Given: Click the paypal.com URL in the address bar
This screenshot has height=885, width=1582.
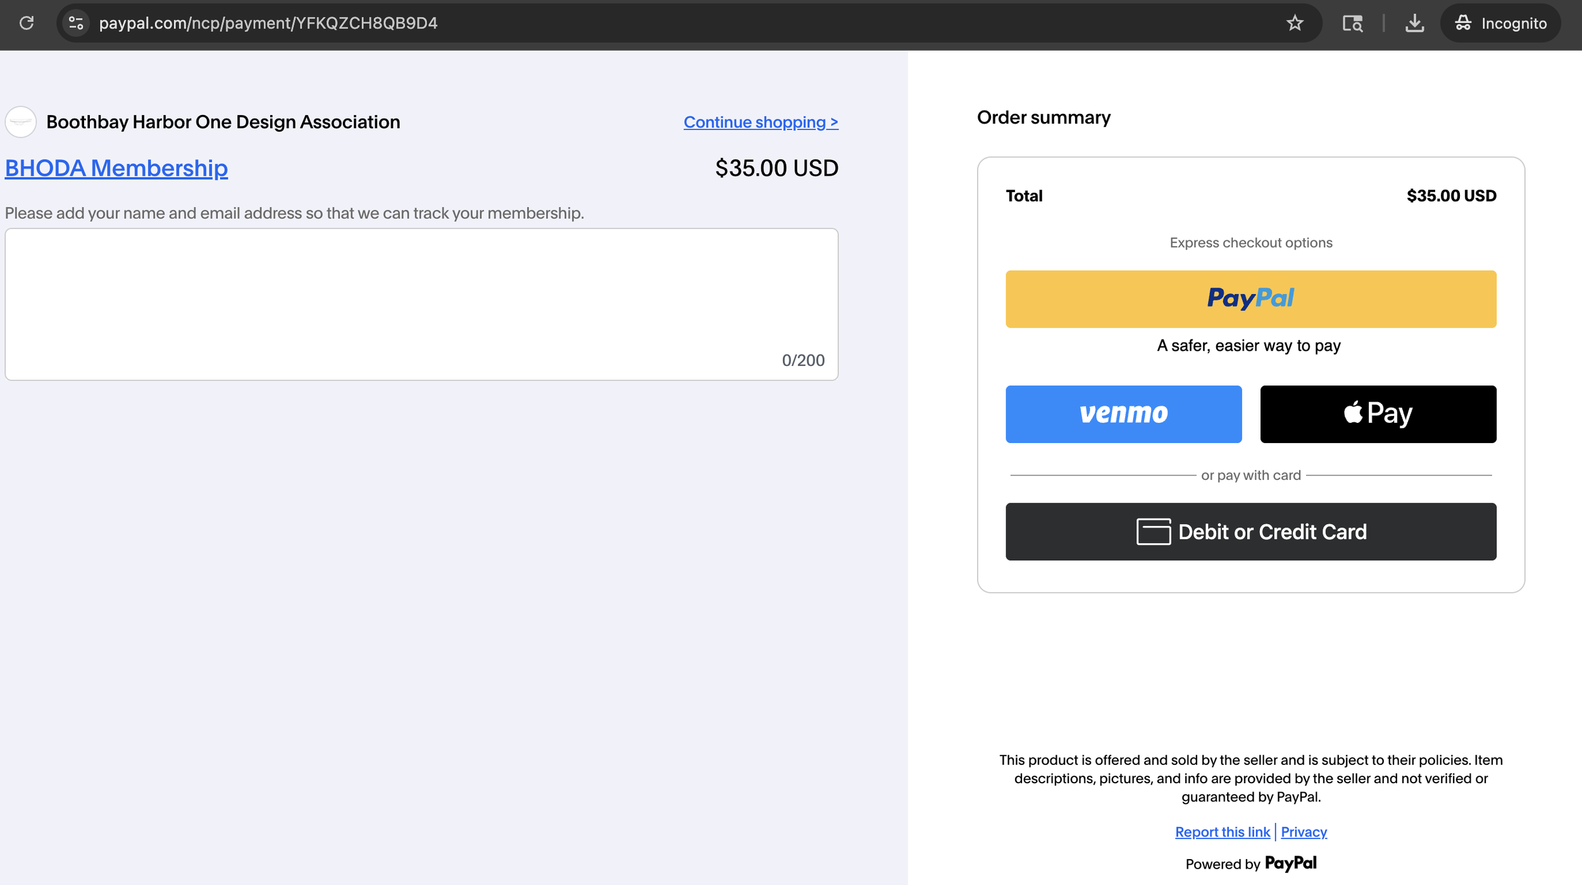Looking at the screenshot, I should point(268,23).
